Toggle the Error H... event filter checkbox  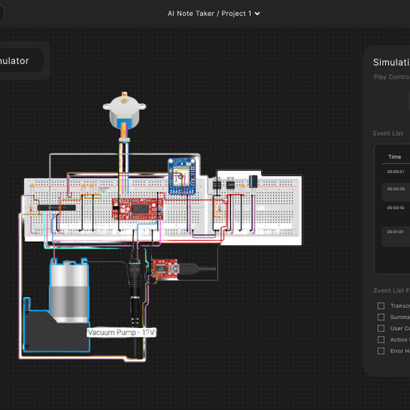381,351
